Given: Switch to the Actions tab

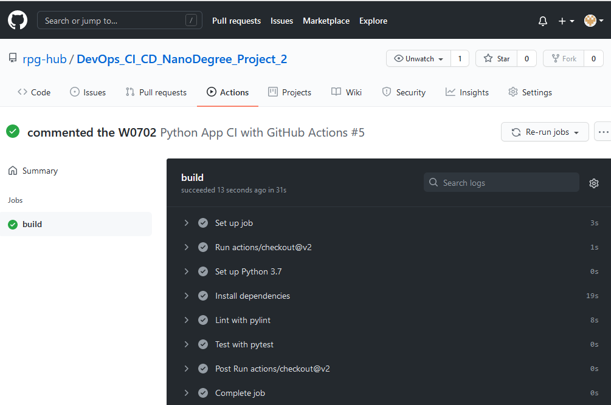Looking at the screenshot, I should click(227, 92).
